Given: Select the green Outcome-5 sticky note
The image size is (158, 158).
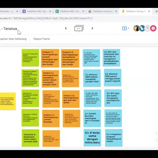Looking at the screenshot, I should (x=30, y=138).
